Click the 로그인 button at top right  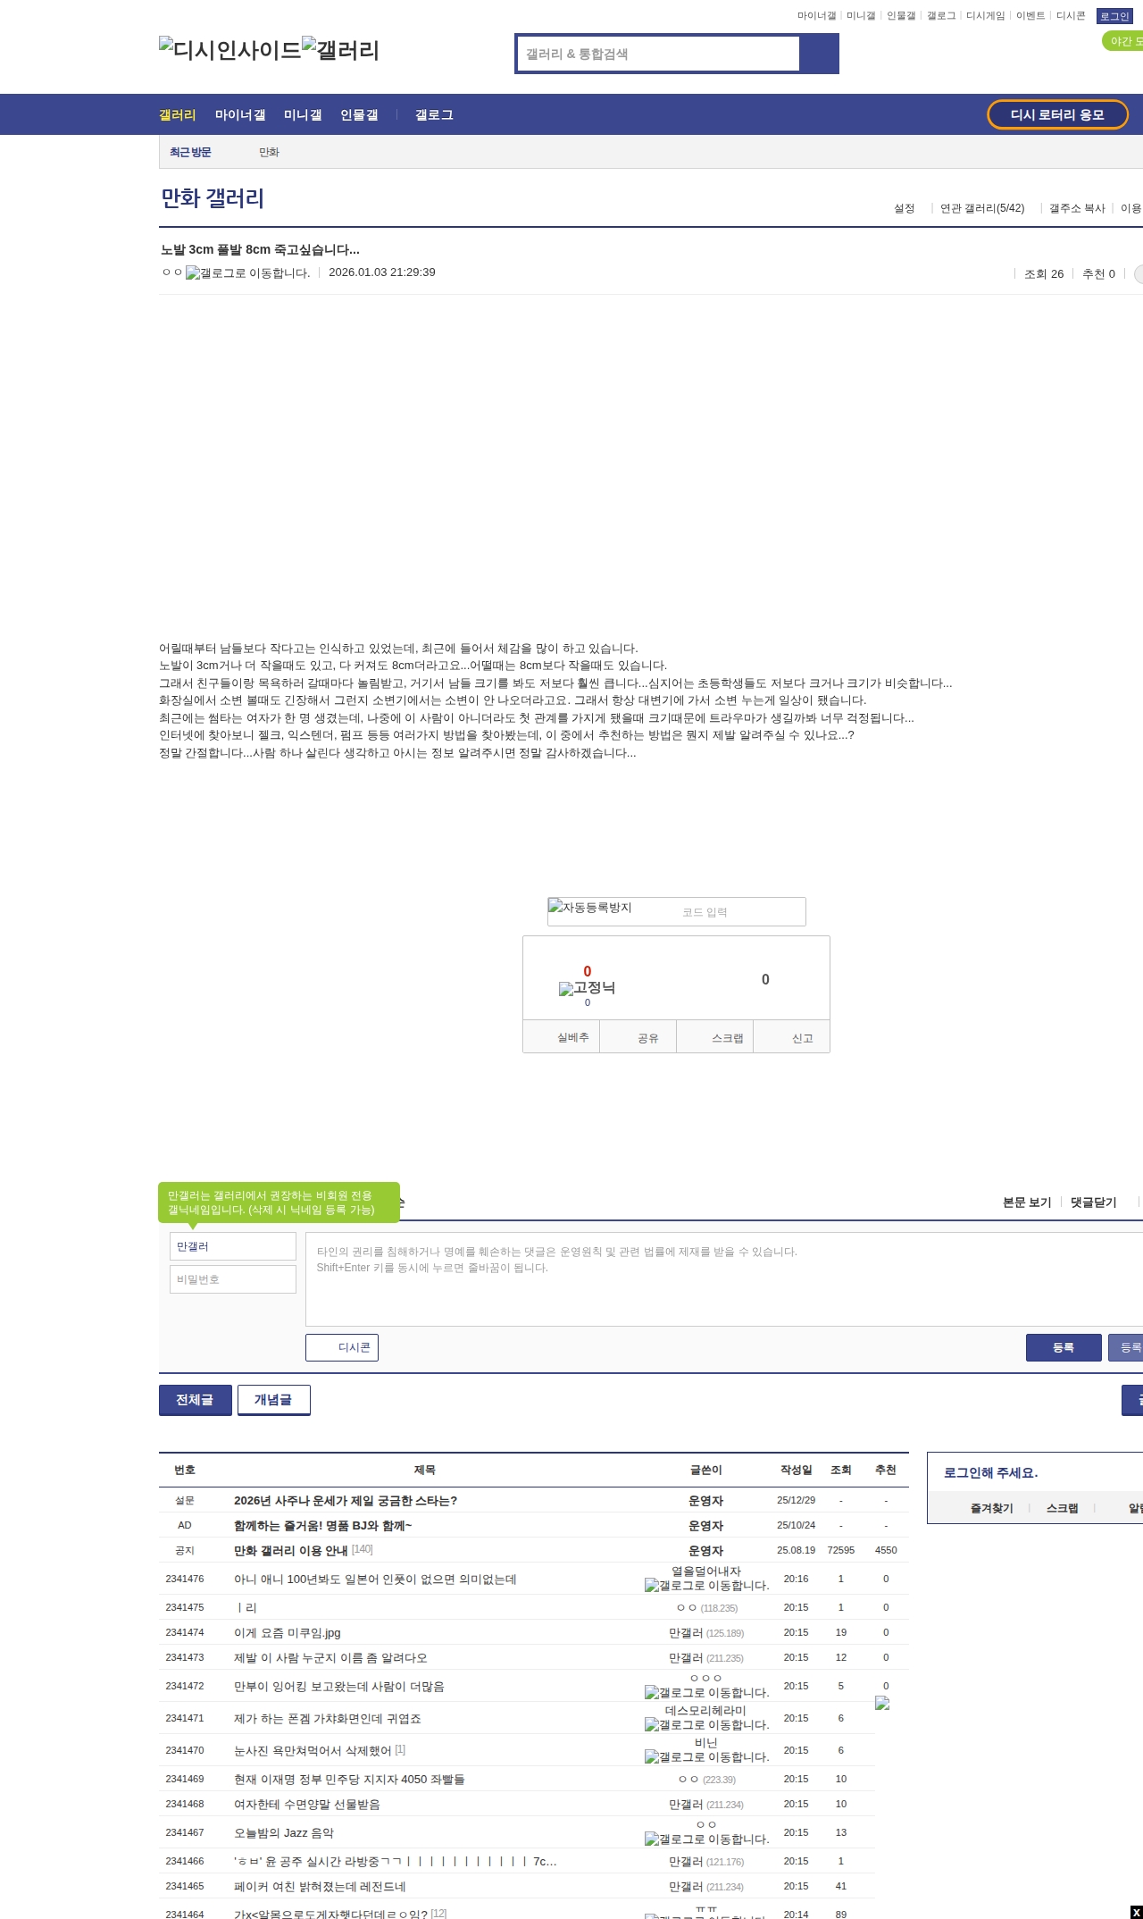(1114, 16)
